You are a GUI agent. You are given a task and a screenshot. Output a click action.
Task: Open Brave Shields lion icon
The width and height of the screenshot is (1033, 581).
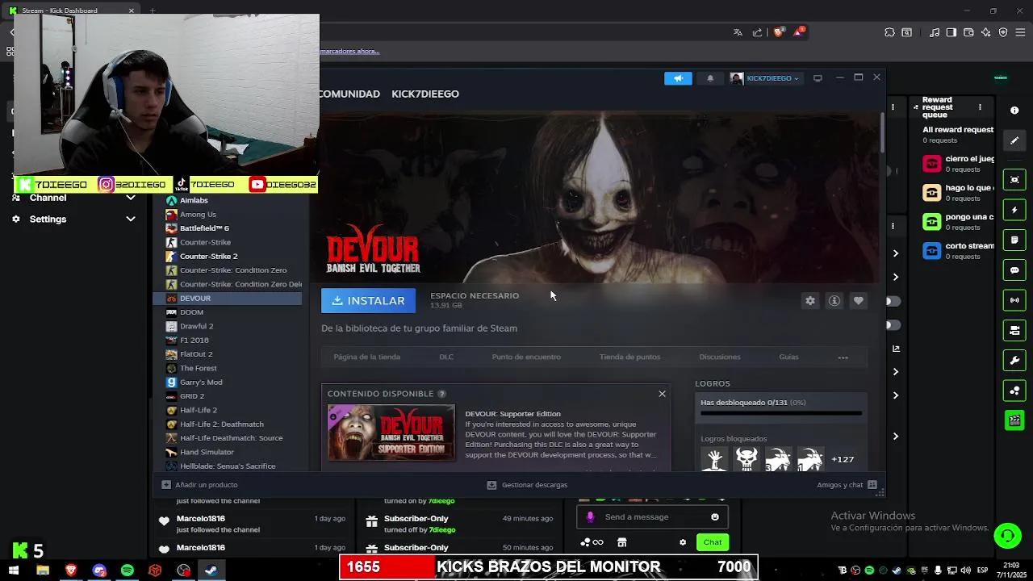pyautogui.click(x=779, y=32)
